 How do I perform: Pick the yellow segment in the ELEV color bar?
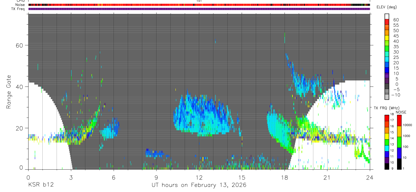[x=387, y=38]
